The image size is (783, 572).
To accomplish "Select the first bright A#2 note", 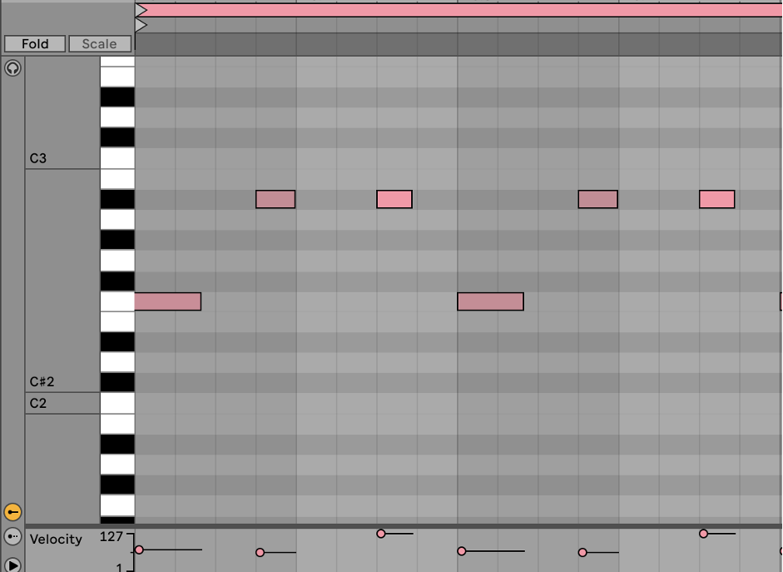I will (x=394, y=199).
